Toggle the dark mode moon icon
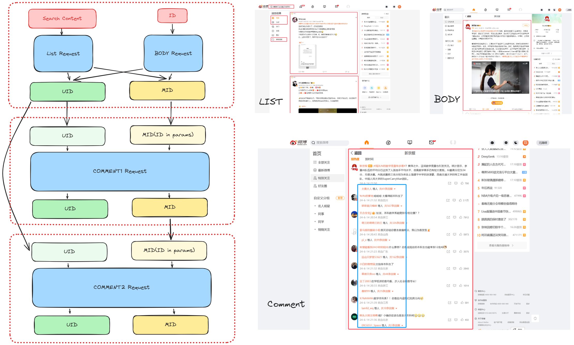This screenshot has height=345, width=574. 516,143
